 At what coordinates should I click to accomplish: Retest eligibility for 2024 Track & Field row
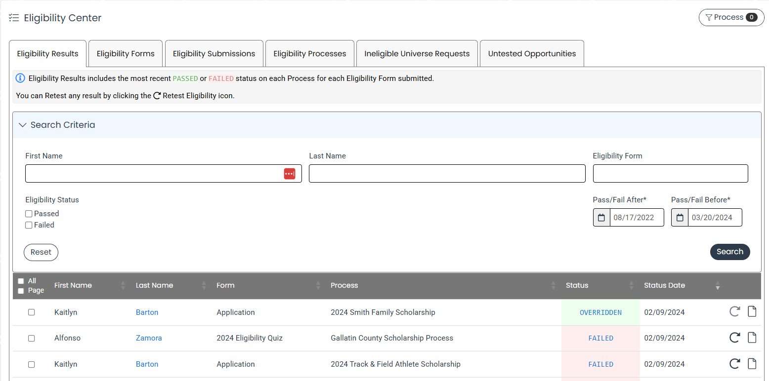click(734, 364)
